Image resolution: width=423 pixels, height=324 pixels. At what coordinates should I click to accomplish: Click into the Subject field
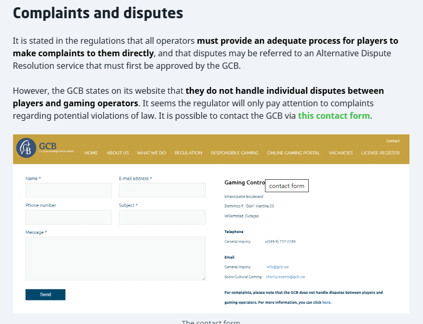162,217
